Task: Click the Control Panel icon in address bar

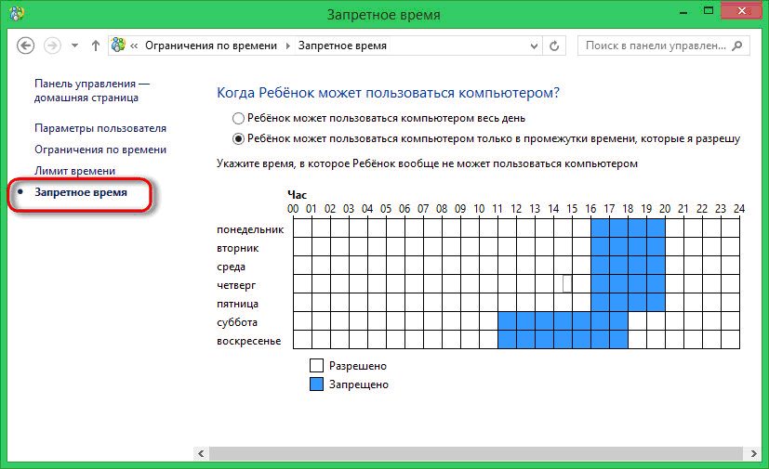Action: tap(118, 46)
